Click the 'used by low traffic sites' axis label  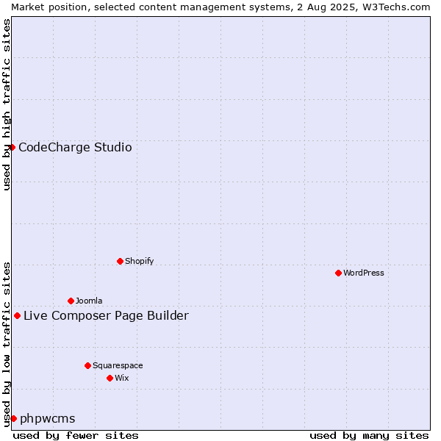[7, 345]
